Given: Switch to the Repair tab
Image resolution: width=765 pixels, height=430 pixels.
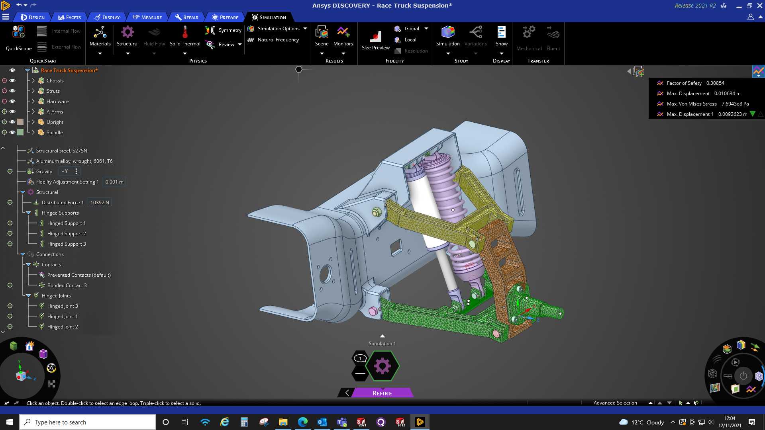Looking at the screenshot, I should pos(186,17).
